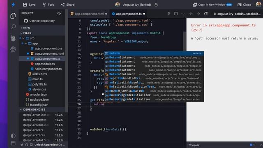Open the Settings gear in the sidebar
Viewport: 263px width, 148px height.
coord(13,49)
